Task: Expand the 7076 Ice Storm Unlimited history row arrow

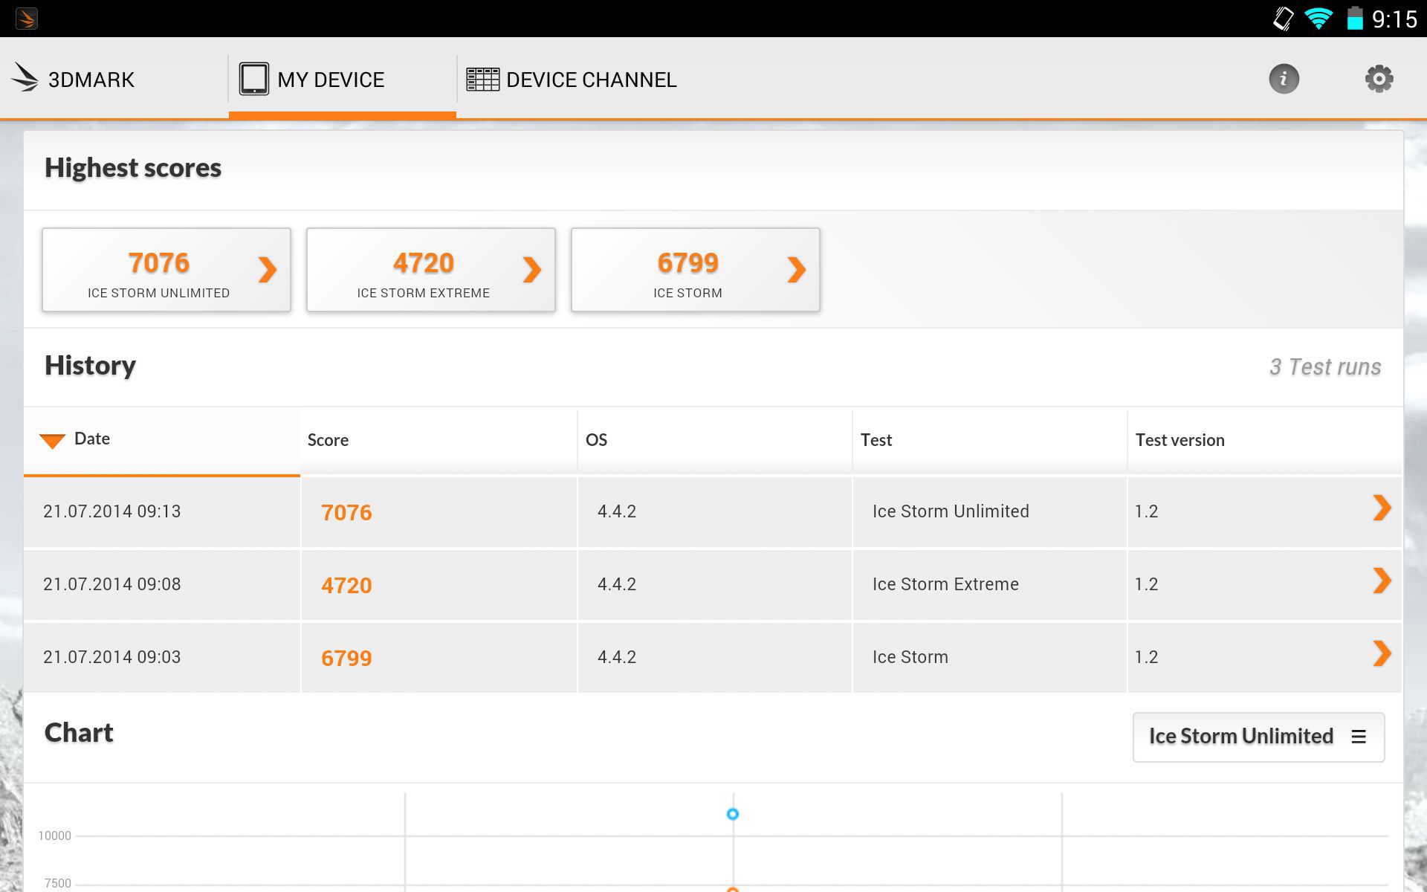Action: point(1381,508)
